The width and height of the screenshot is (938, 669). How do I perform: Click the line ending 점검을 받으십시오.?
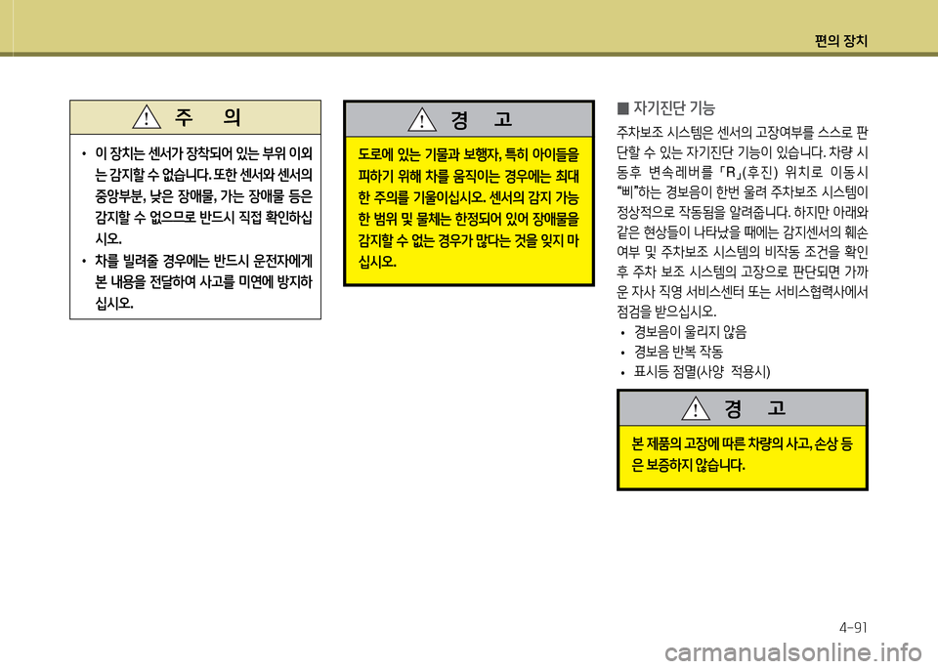click(x=666, y=312)
